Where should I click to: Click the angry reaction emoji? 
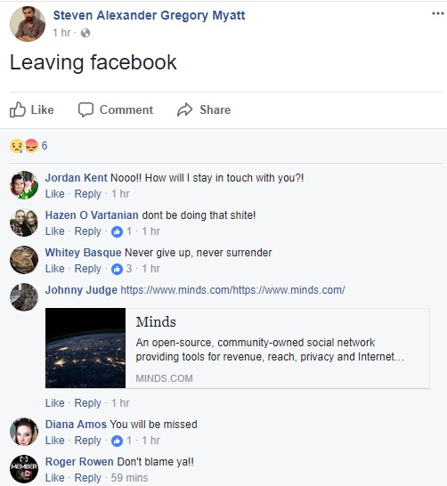click(31, 146)
